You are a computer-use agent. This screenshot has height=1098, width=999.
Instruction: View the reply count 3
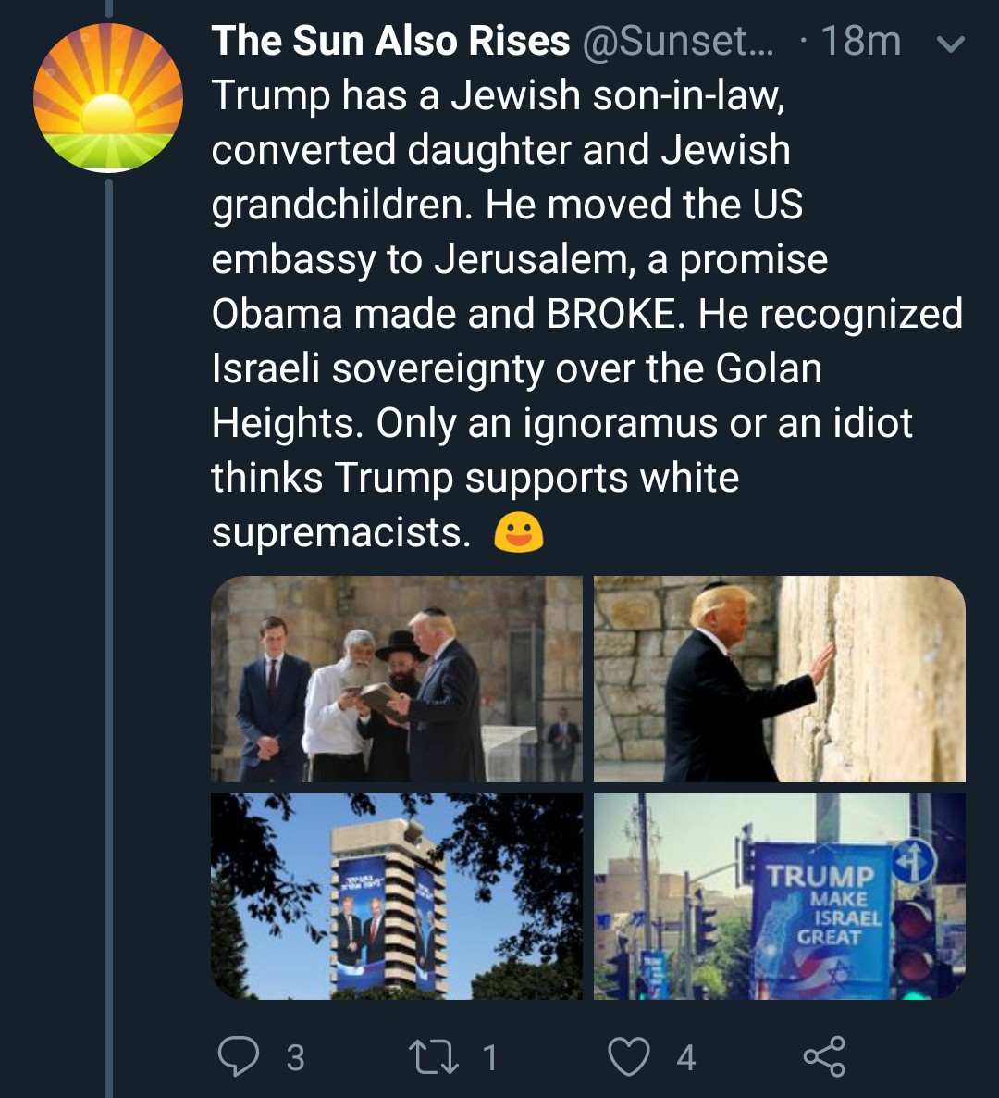295,1057
